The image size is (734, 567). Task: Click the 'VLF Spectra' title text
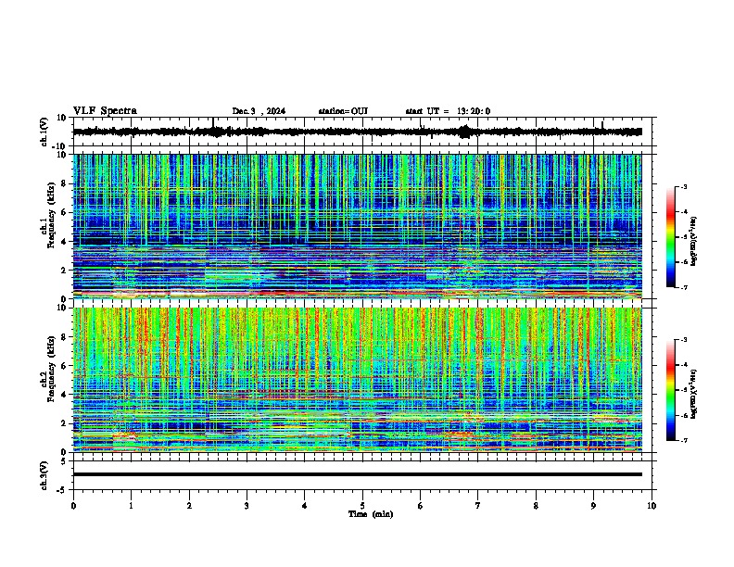[105, 111]
